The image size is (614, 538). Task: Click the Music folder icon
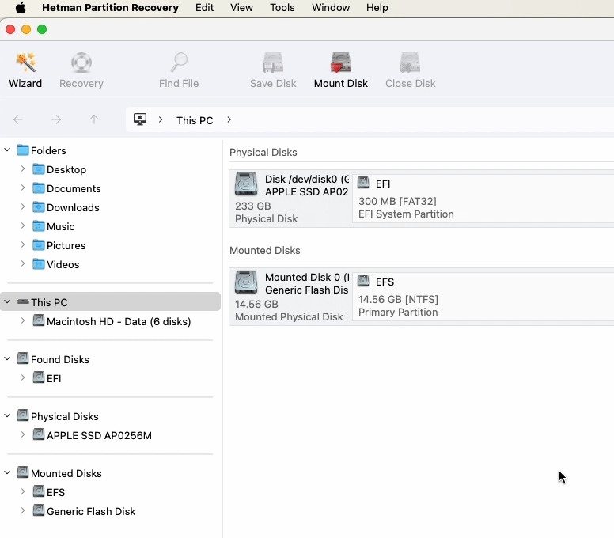(38, 226)
